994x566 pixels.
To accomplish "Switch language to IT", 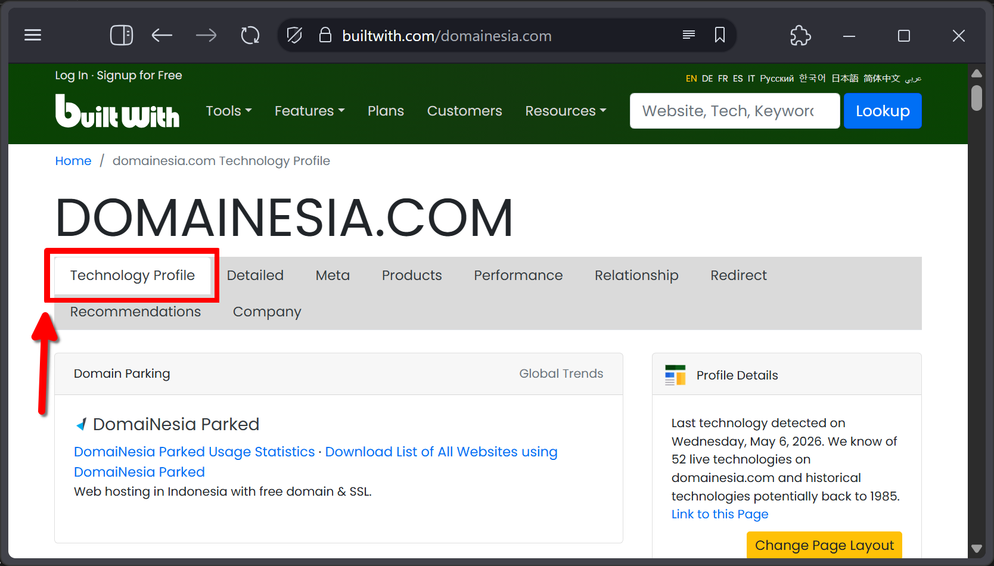I will click(751, 79).
